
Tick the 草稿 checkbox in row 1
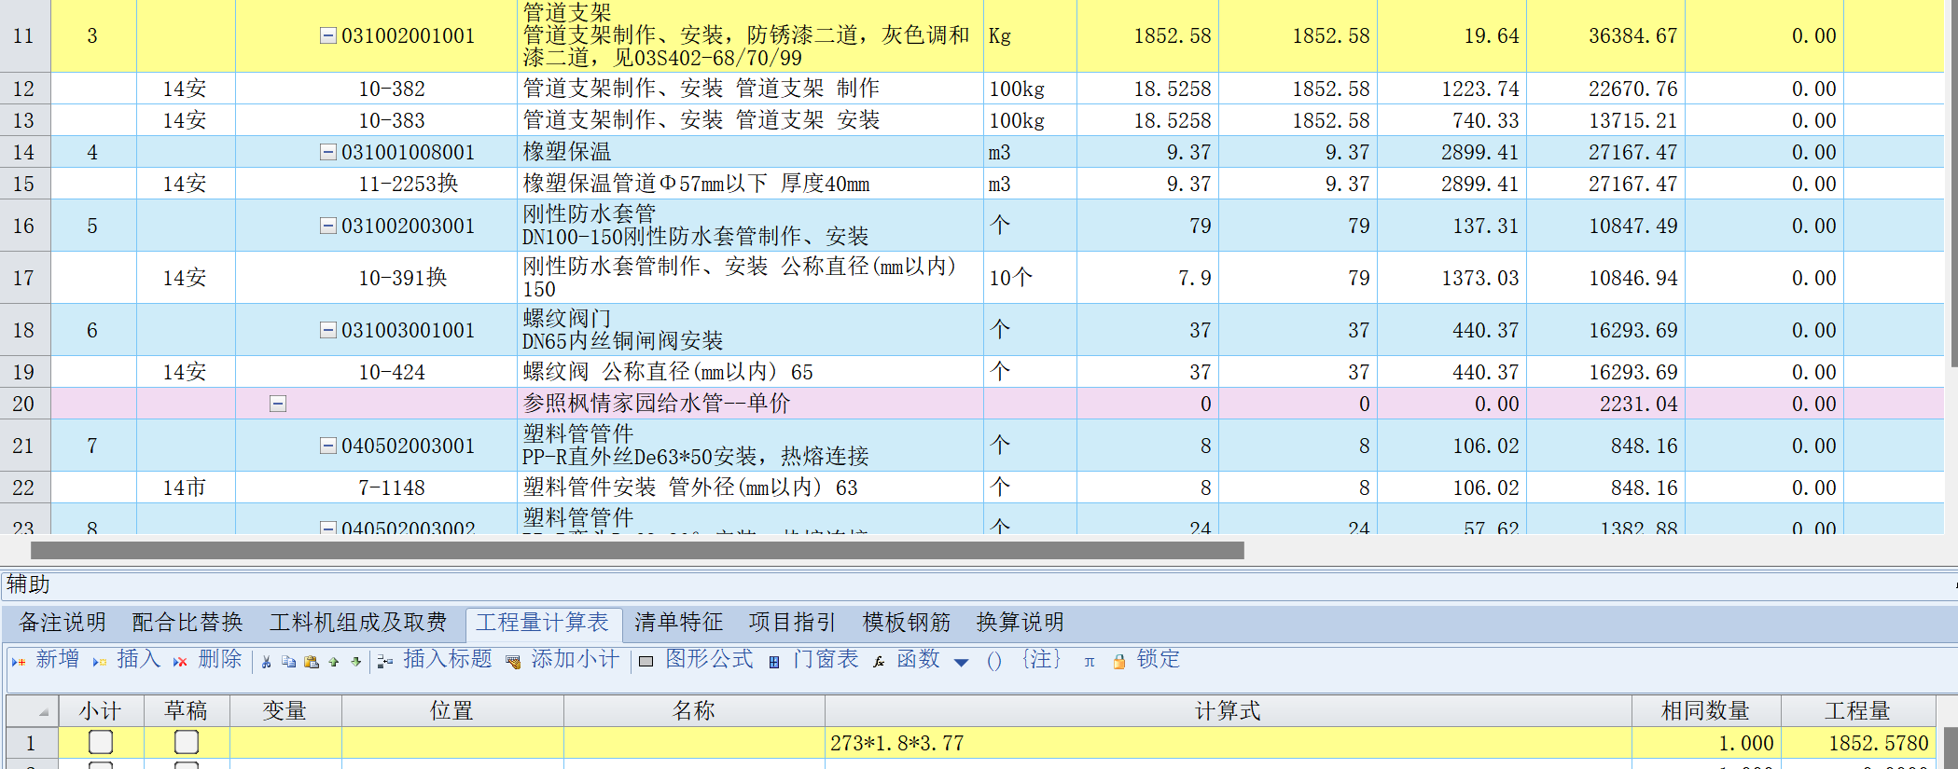tap(187, 742)
